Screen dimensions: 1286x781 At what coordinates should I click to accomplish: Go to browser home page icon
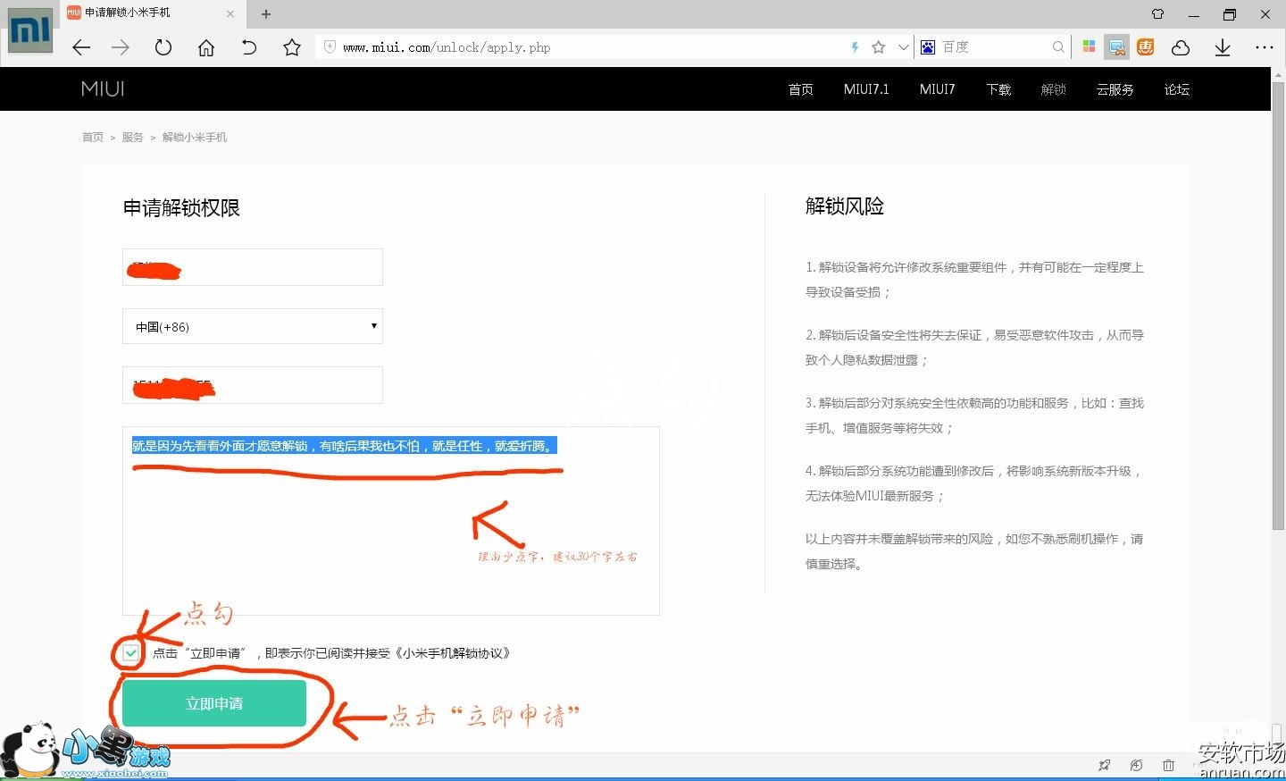pos(205,47)
